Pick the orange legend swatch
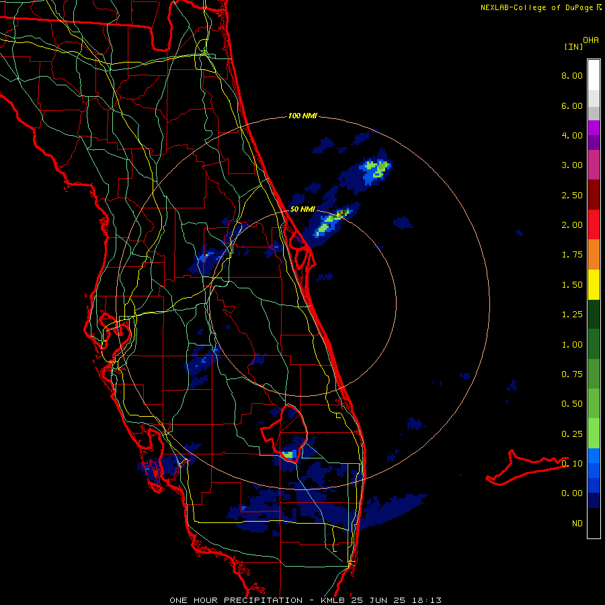 (x=594, y=255)
